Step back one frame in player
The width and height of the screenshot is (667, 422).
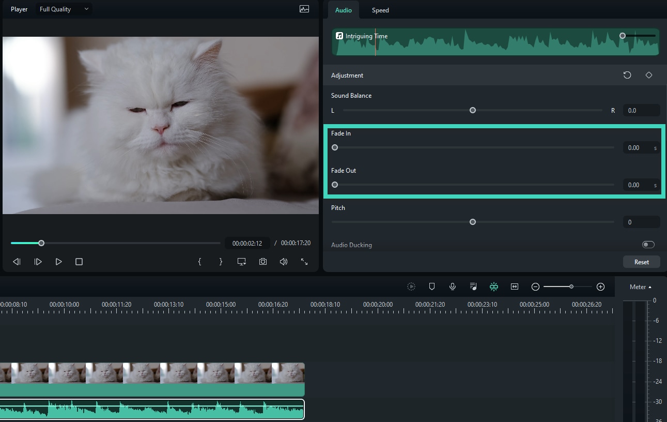pyautogui.click(x=17, y=262)
